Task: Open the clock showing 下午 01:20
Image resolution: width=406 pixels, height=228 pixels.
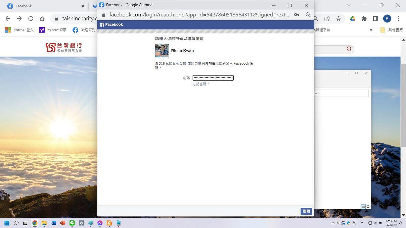Action: pyautogui.click(x=391, y=223)
